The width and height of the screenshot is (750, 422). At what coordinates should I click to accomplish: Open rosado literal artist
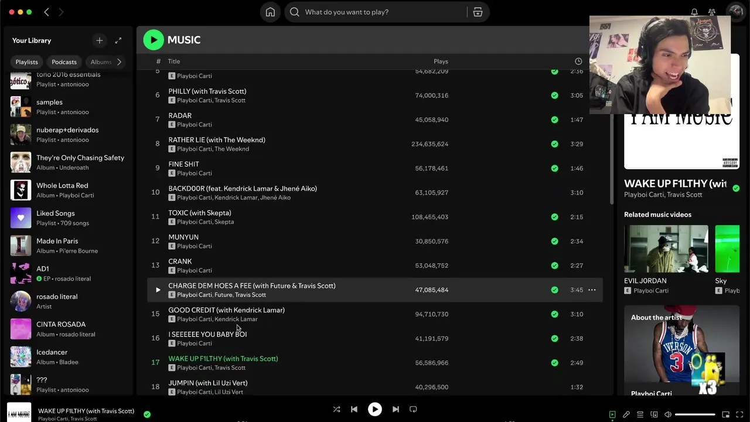click(69, 301)
